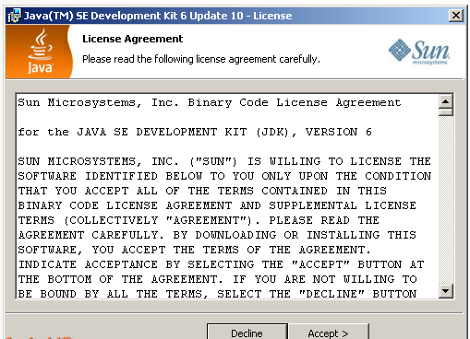This screenshot has width=470, height=339.
Task: Click line starting 'INDICATE ACCEPTANCE BY SELECTING'
Action: (221, 264)
